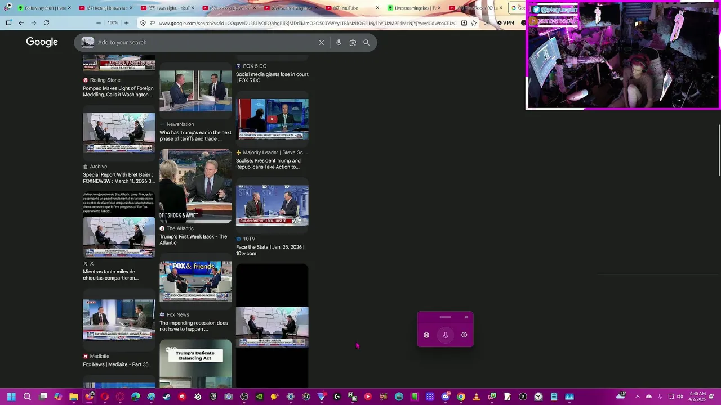Reload the current Google page
Viewport: 721px width, 405px height.
coord(46,23)
